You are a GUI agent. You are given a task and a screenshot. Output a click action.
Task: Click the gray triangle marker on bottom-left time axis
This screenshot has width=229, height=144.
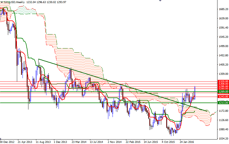1,139
